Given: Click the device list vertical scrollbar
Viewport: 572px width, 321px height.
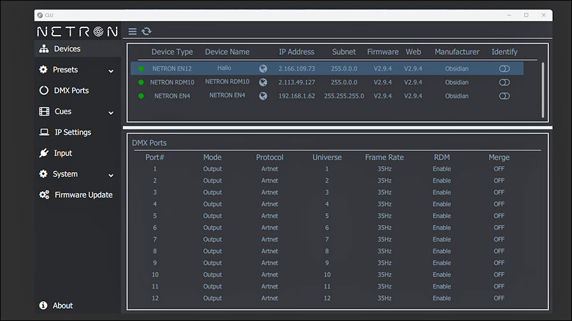Looking at the screenshot, I should [x=543, y=89].
